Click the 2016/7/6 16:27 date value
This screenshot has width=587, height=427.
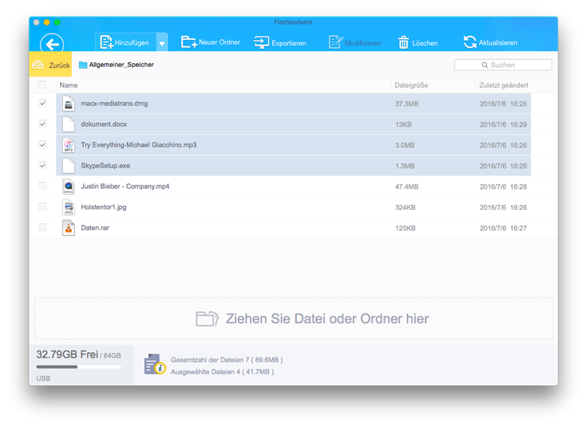(503, 228)
